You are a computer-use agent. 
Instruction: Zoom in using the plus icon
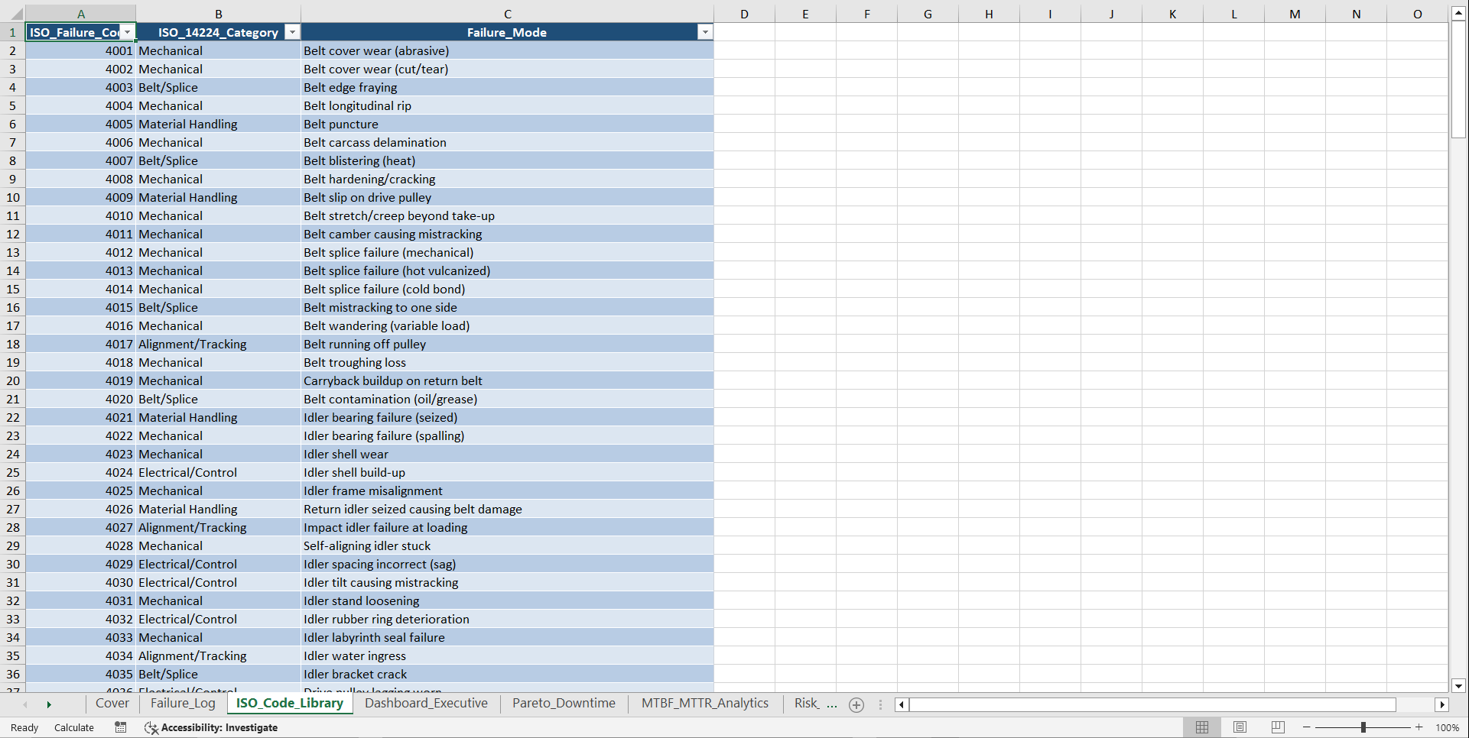1419,727
